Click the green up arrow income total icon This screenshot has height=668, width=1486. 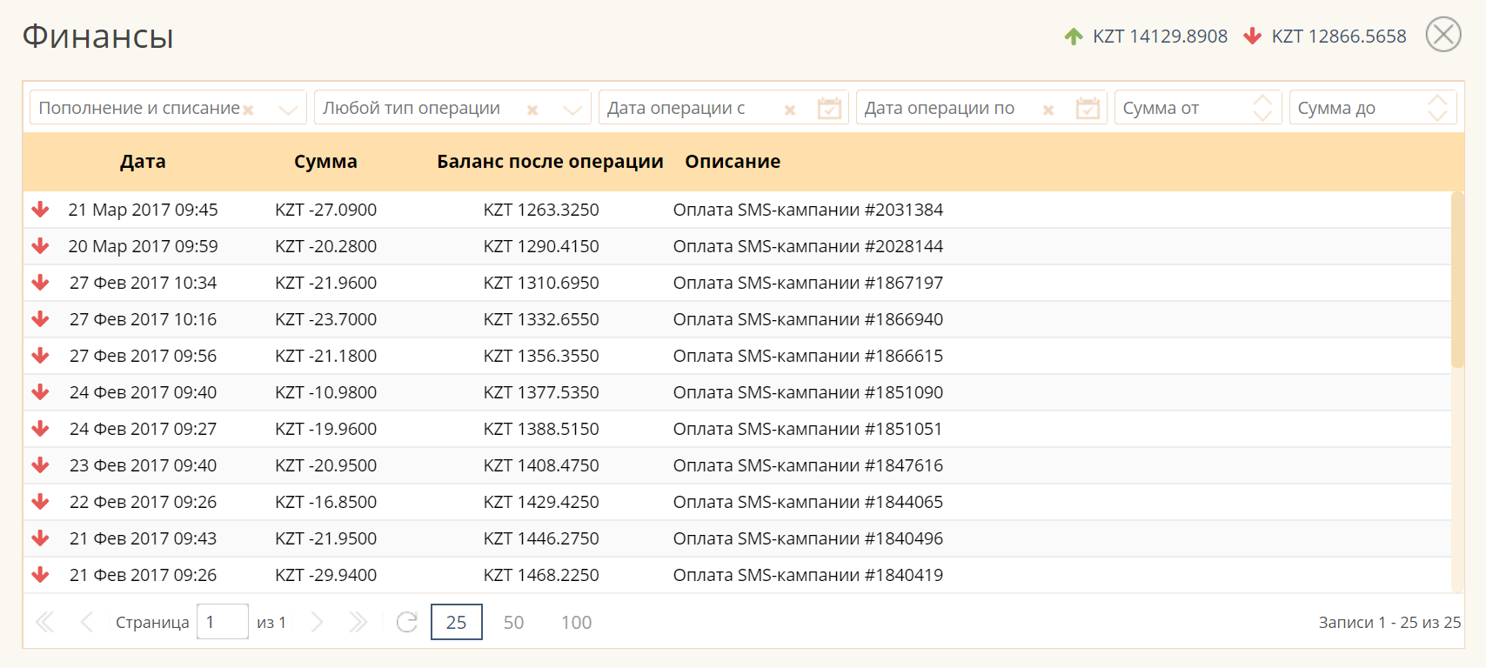click(x=1074, y=37)
